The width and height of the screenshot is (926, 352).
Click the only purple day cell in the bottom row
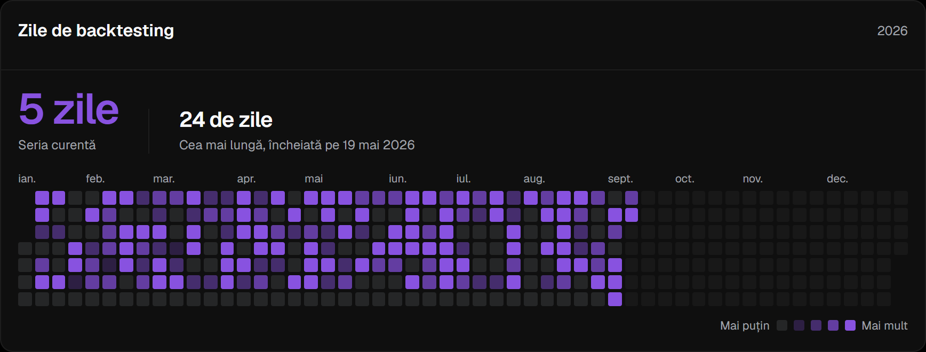pos(615,299)
